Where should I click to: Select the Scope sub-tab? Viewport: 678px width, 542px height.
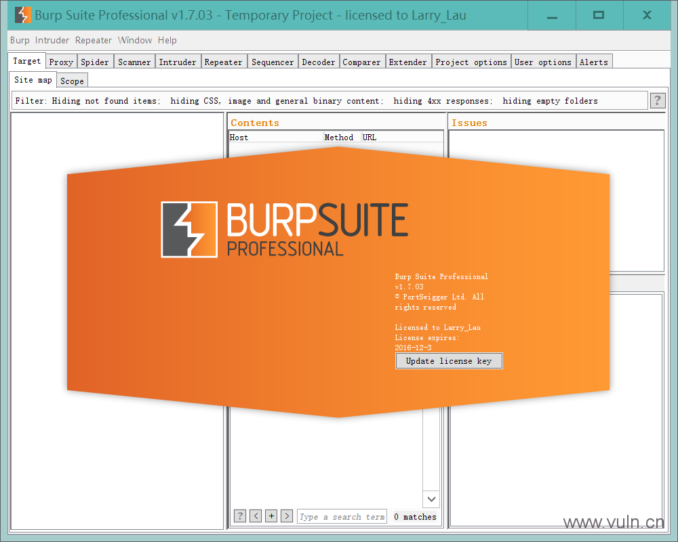point(72,81)
